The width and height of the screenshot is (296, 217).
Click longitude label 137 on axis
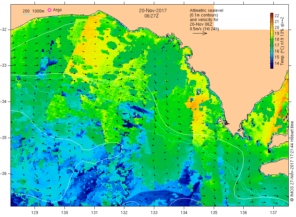(x=273, y=213)
